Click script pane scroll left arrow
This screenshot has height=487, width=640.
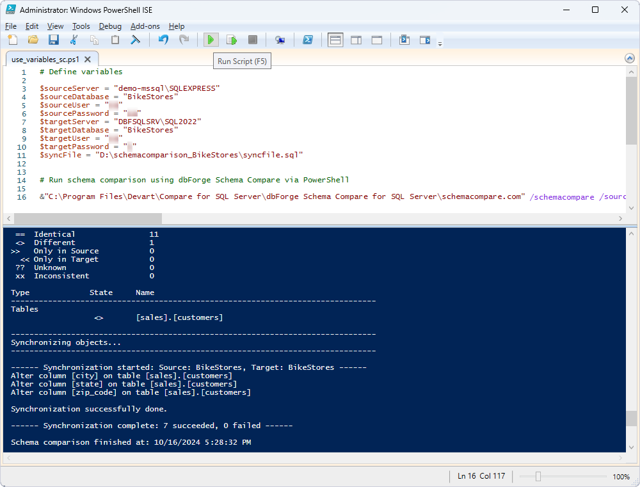pyautogui.click(x=8, y=218)
